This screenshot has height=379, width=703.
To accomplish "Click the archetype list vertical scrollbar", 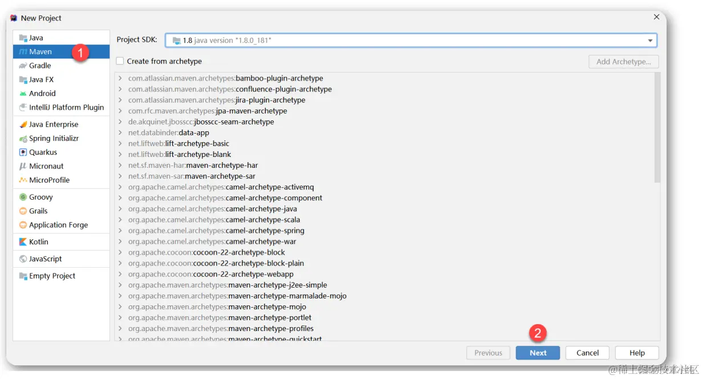I will coord(657,128).
